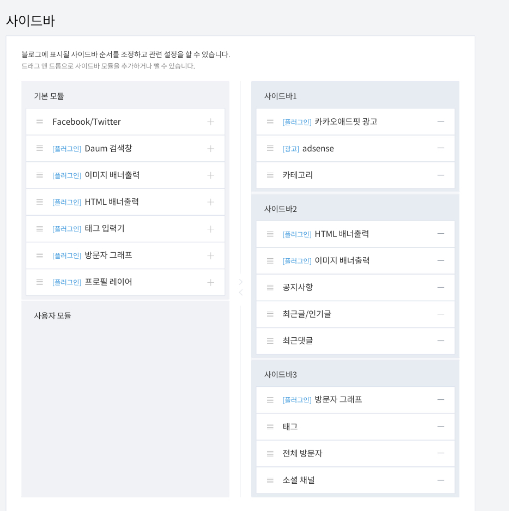Click the 사이드바1 section header
Viewport: 509px width, 511px height.
281,96
